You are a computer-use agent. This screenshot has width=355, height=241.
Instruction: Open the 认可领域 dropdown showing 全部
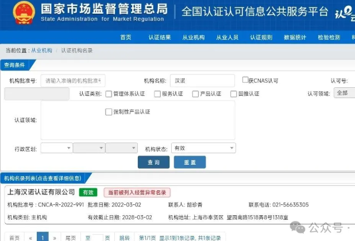click(x=344, y=93)
